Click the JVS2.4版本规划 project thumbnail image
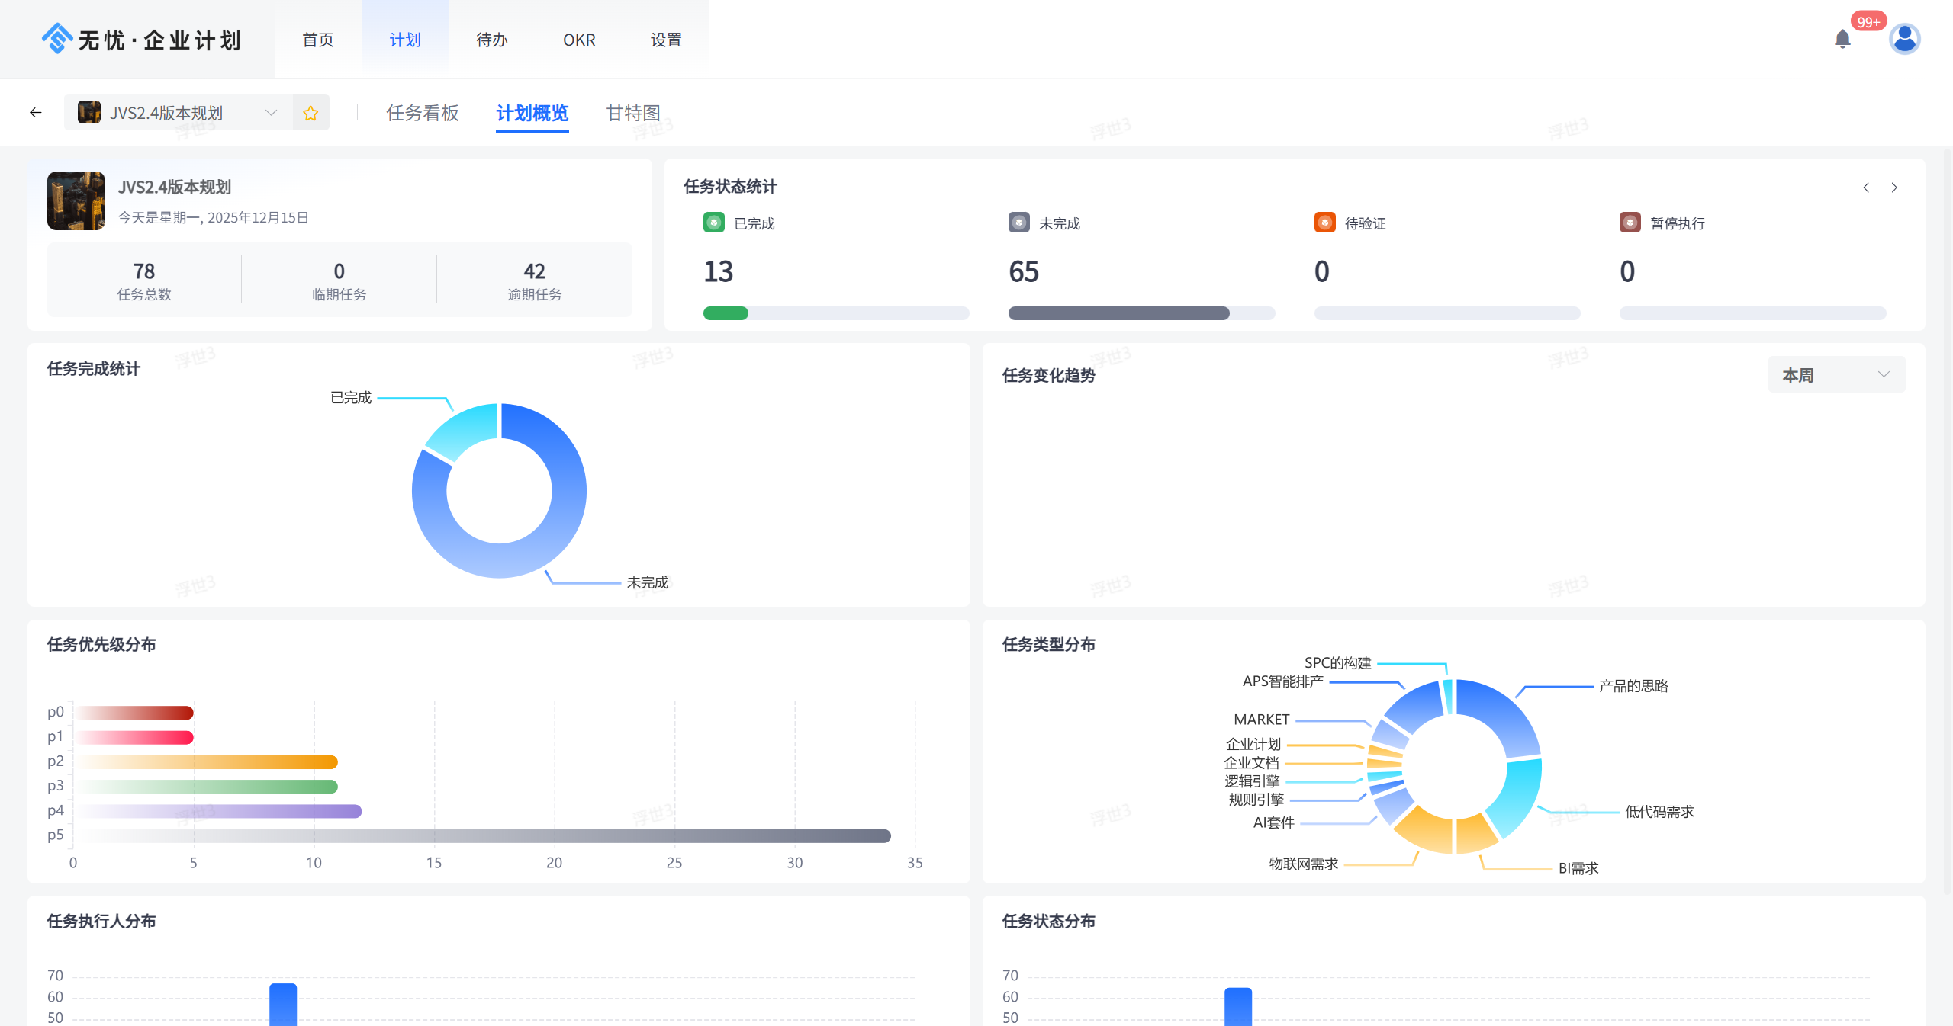This screenshot has width=1953, height=1026. click(x=76, y=200)
